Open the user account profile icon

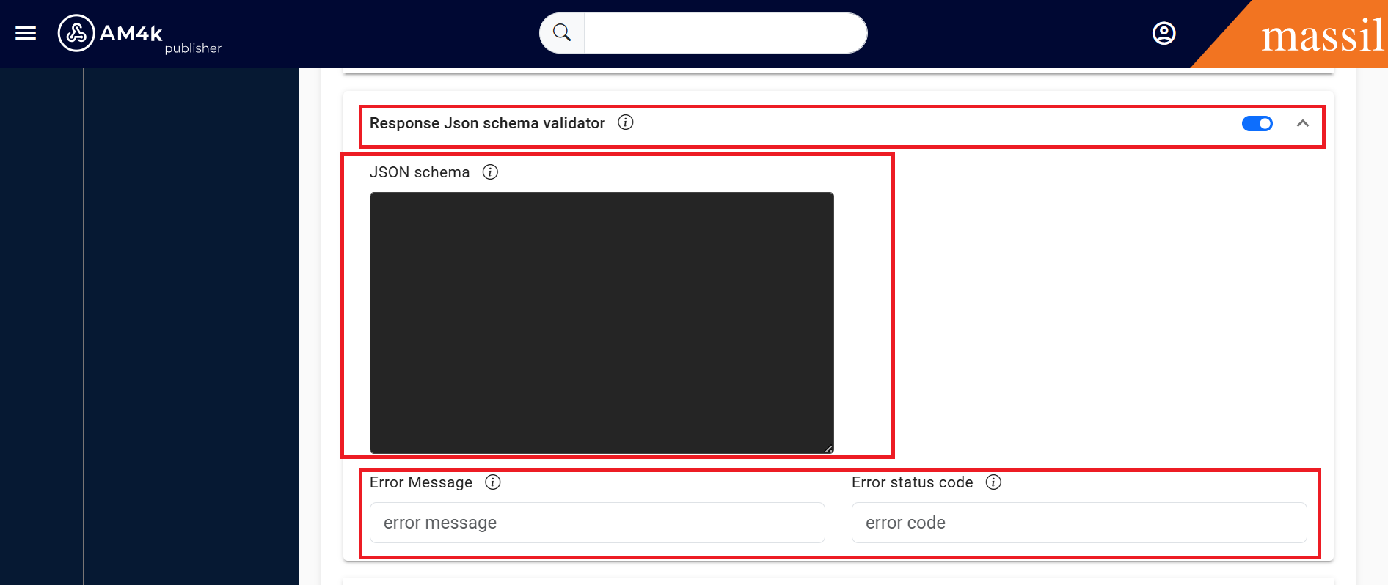click(x=1164, y=33)
